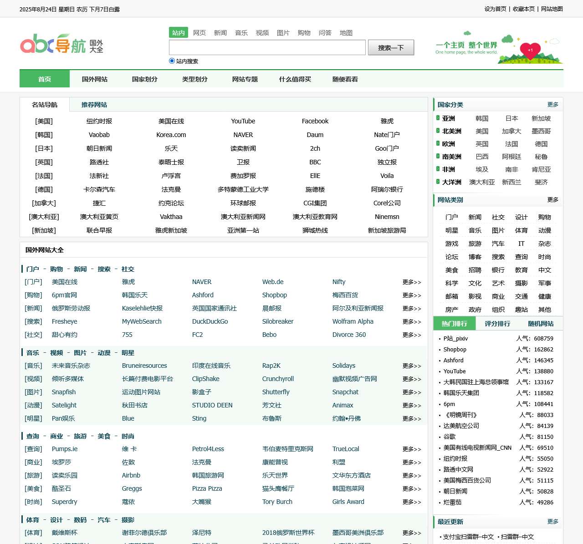Switch to 评分排行 ranking tab
This screenshot has height=544, width=583.
coord(497,324)
